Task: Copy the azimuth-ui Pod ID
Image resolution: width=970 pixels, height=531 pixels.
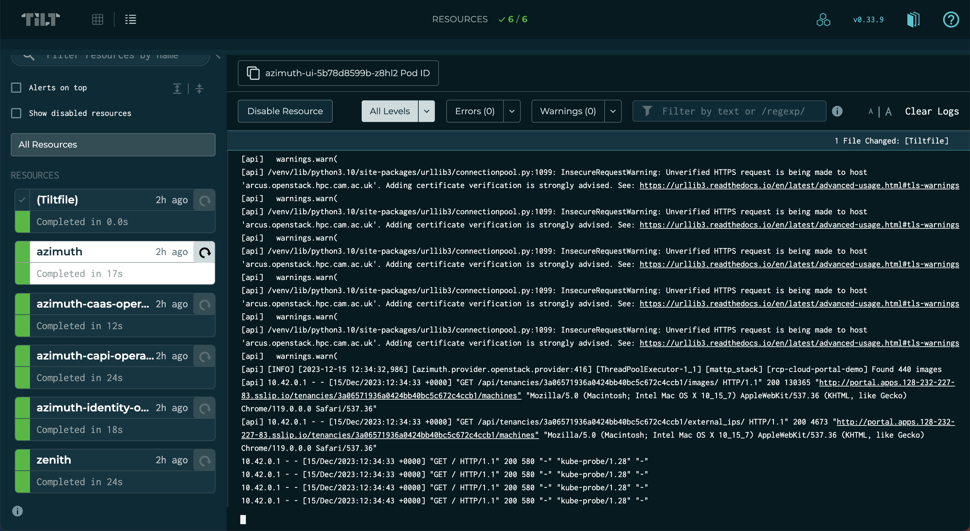Action: click(338, 73)
